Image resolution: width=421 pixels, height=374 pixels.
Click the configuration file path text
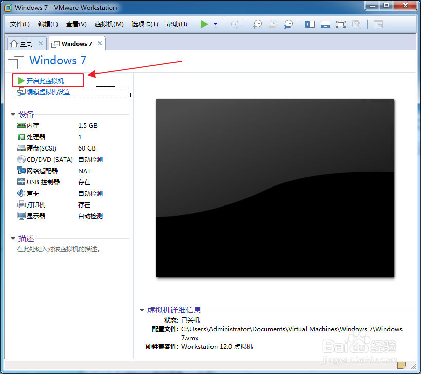[292, 333]
